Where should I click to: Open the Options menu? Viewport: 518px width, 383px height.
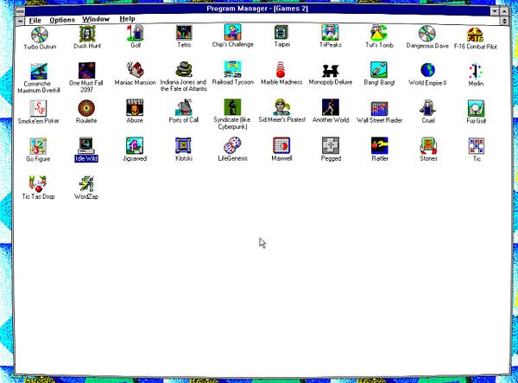point(62,20)
